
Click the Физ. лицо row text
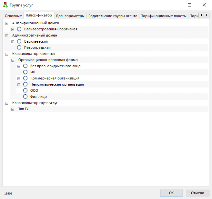point(38,97)
